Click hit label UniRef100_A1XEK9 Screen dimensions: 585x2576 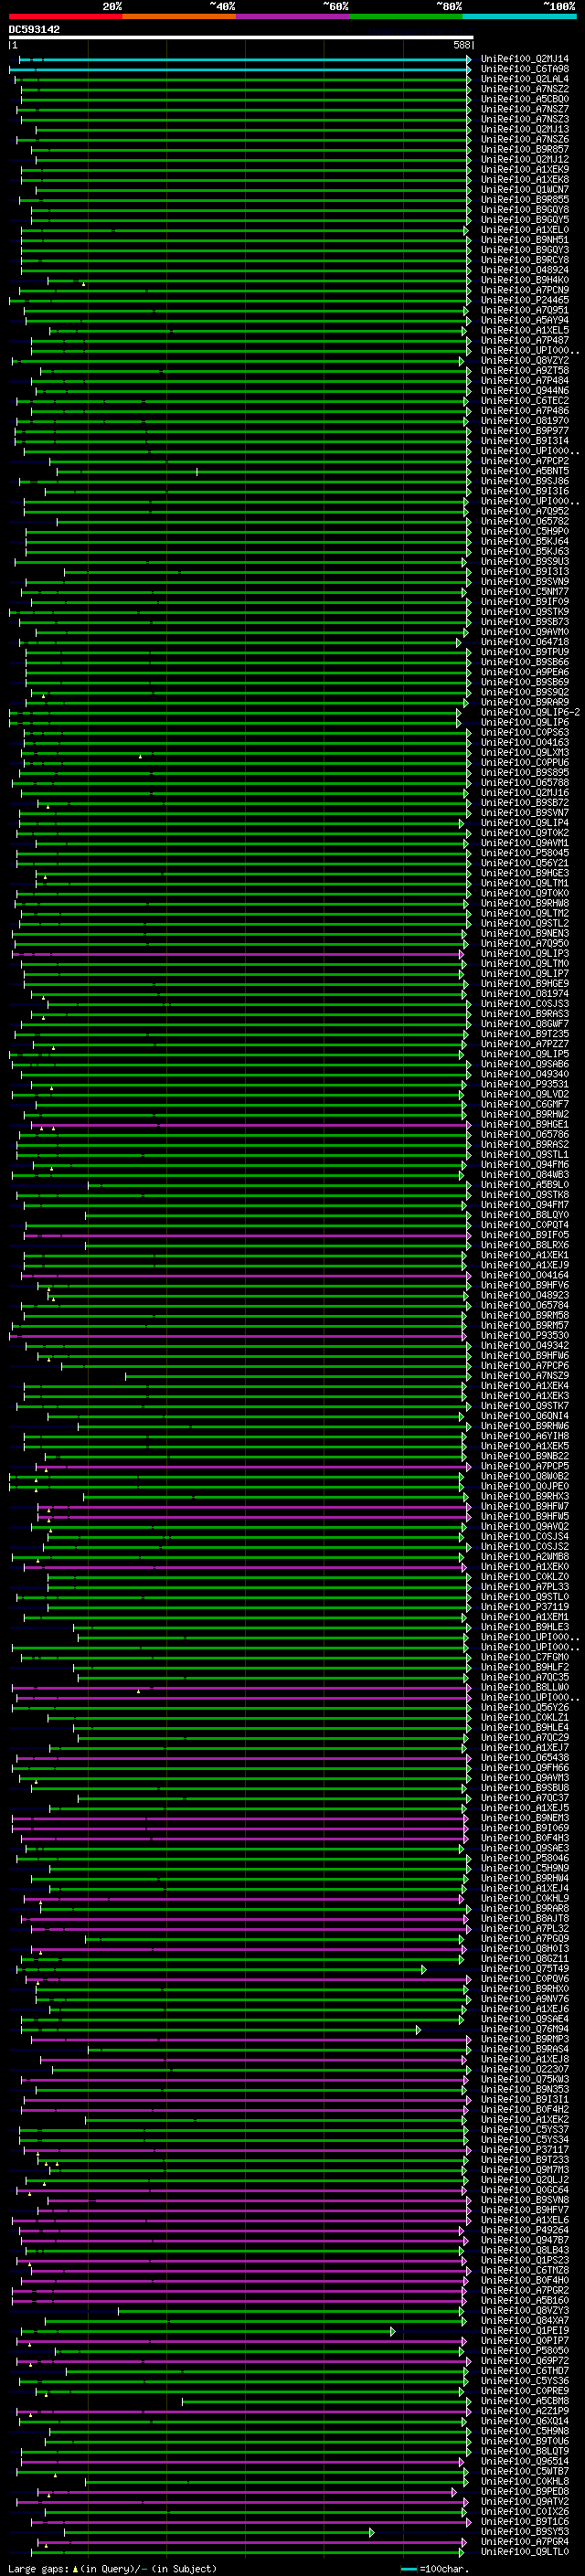525,170
